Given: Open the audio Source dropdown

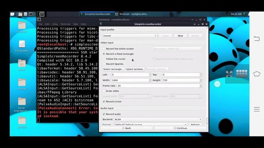Looking at the screenshot, I should [151, 124].
